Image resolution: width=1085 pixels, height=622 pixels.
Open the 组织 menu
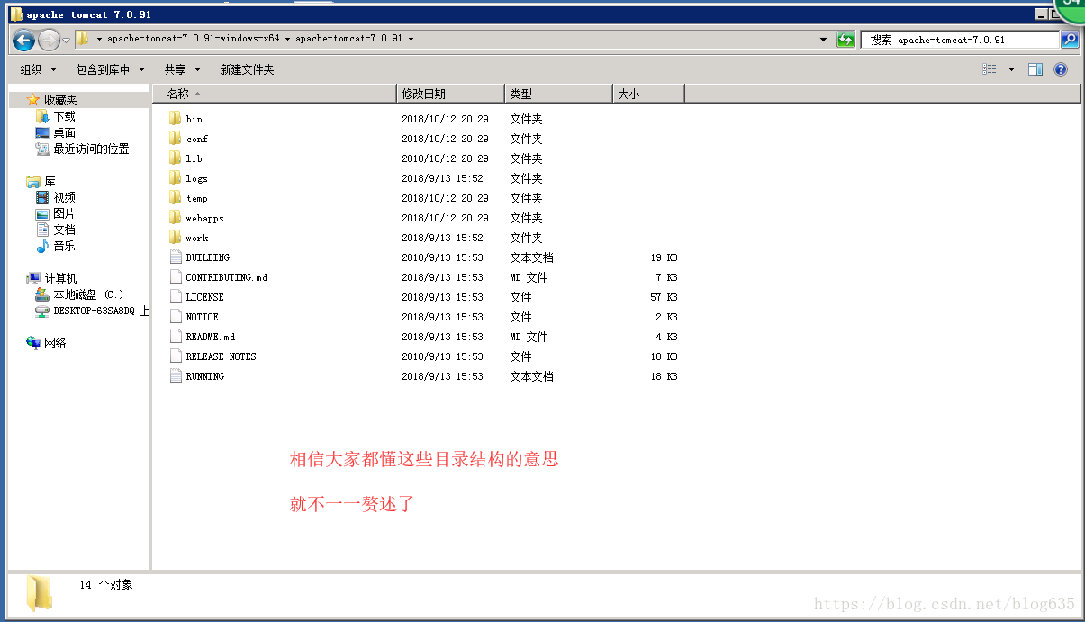(38, 69)
